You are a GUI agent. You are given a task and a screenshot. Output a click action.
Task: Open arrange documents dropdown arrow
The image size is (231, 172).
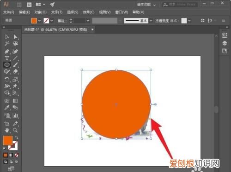[44, 5]
